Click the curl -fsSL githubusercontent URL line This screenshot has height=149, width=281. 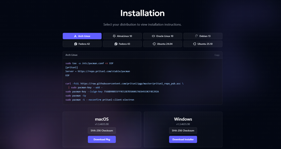tap(124, 84)
